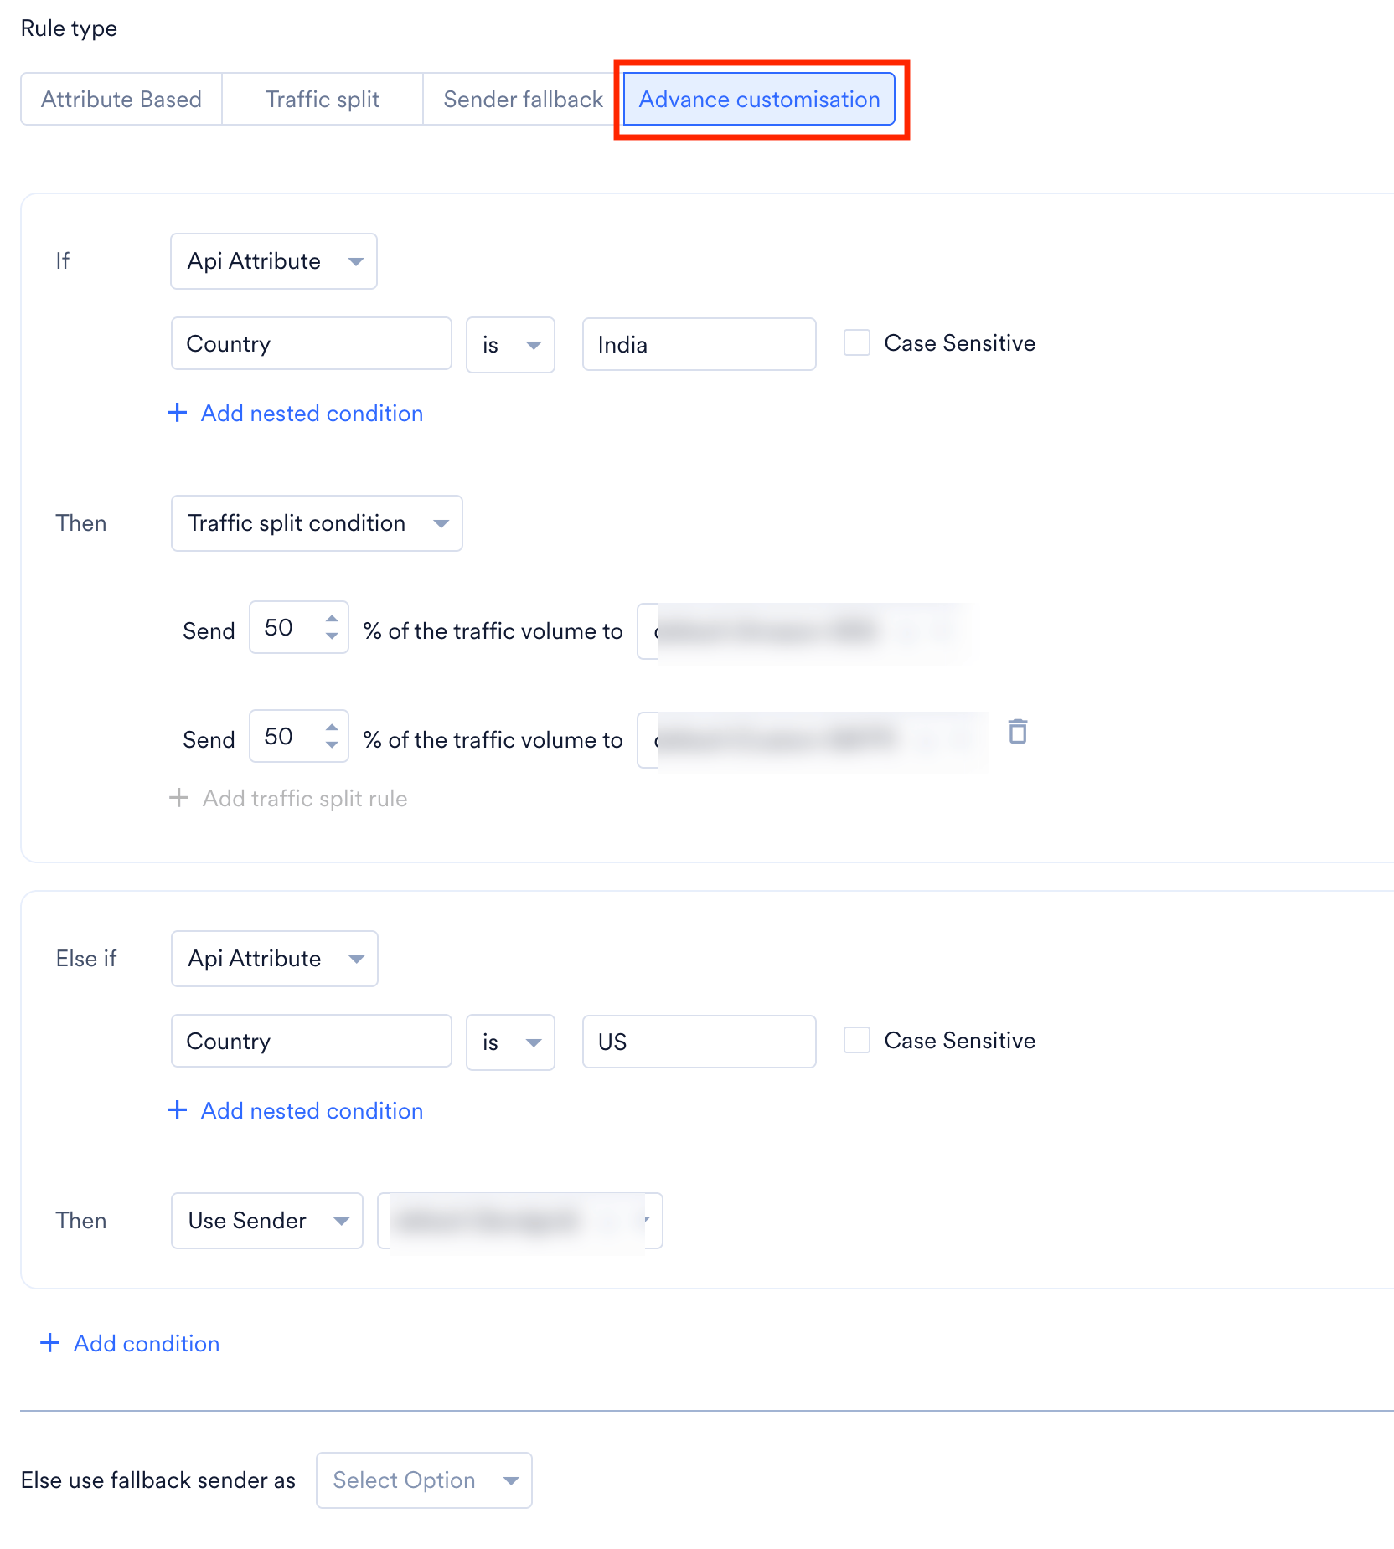Screen dimensions: 1394x1549
Task: Open the 'is' operator dropdown for India
Action: pos(510,344)
